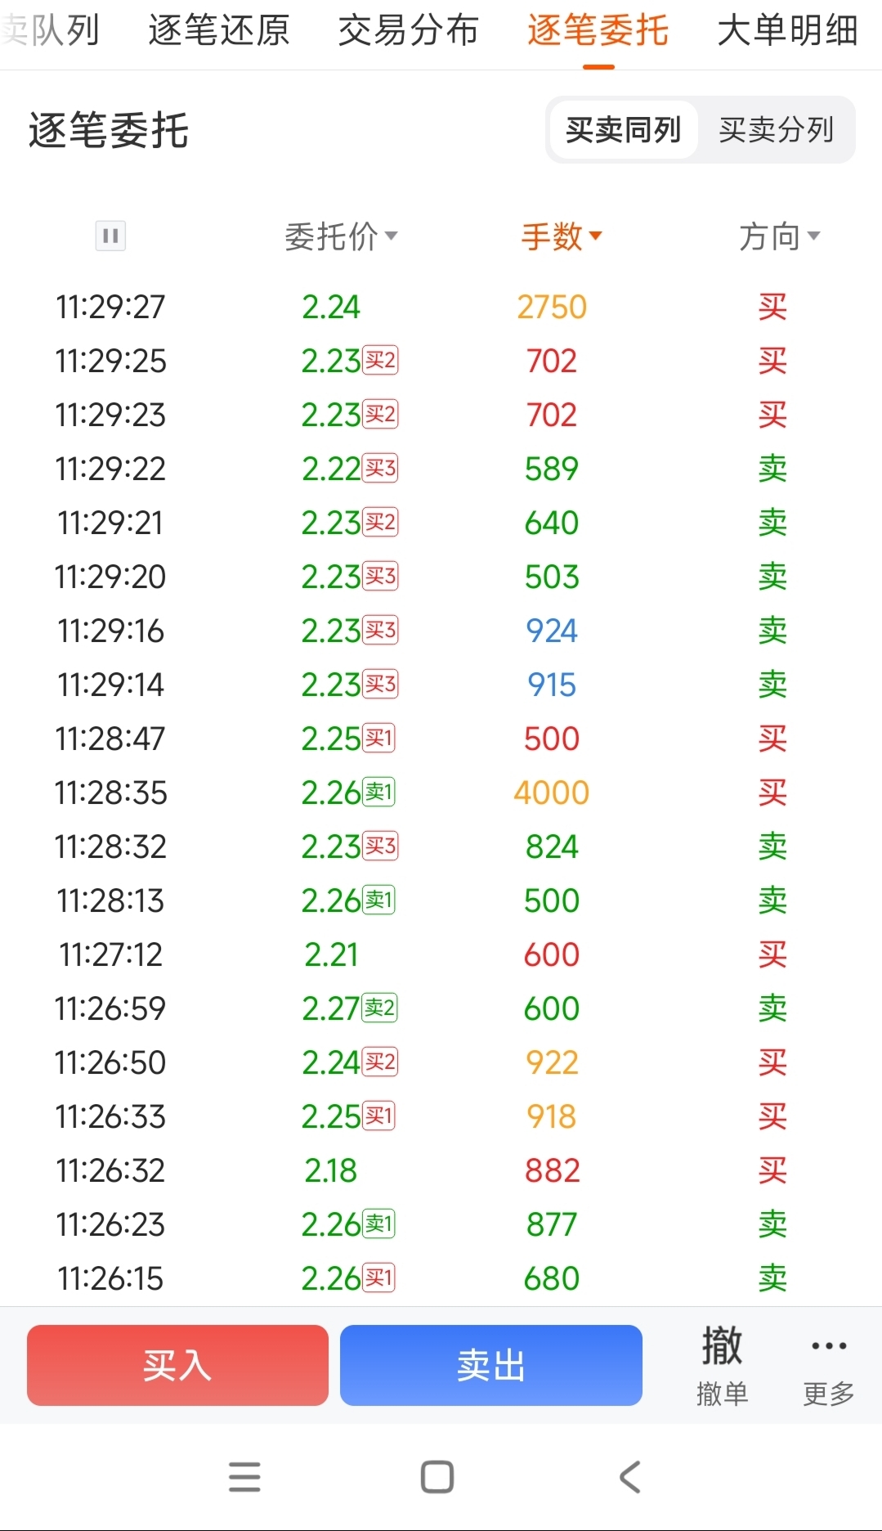Open the 大单明细 tab
The height and width of the screenshot is (1531, 882).
coord(787,31)
